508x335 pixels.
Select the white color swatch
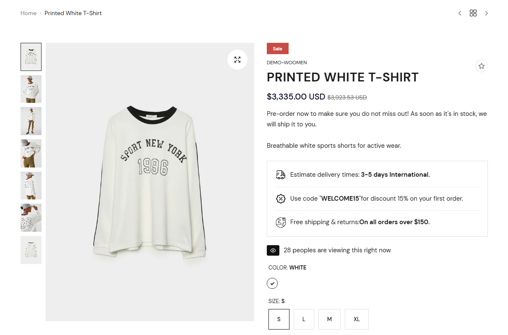pos(272,283)
